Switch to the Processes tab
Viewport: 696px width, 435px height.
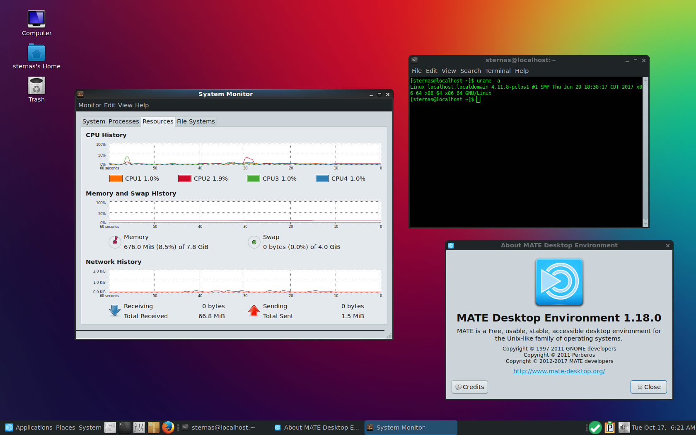[x=123, y=121]
